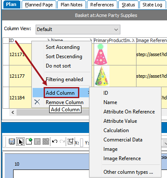Click the undo arrow icon
The image size is (167, 178).
pos(55,141)
